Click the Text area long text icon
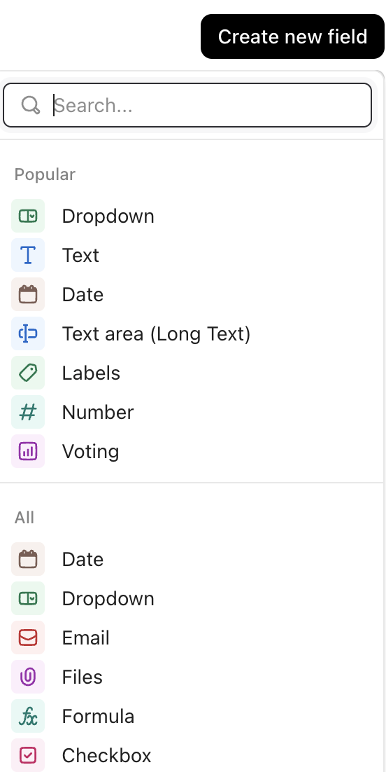The image size is (386, 772). pyautogui.click(x=28, y=333)
